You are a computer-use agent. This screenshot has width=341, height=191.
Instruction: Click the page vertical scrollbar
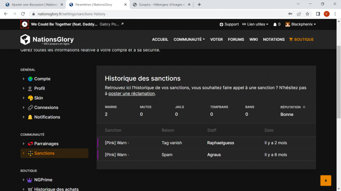(x=339, y=82)
